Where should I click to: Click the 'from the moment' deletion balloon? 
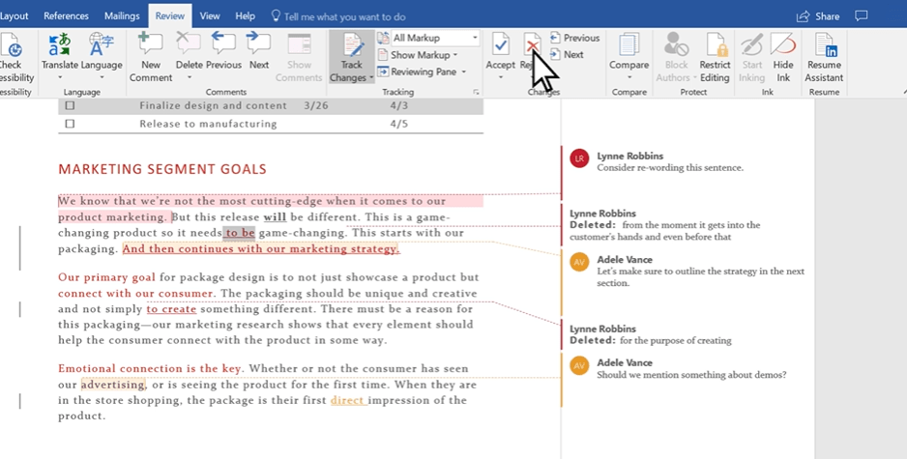pos(664,225)
